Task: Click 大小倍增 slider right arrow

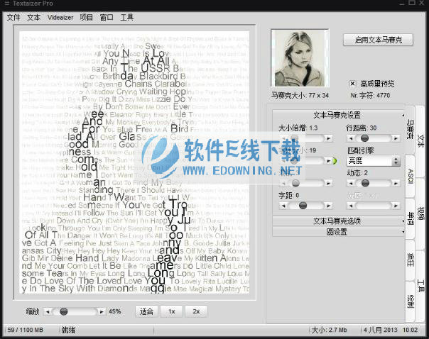Action: pos(328,138)
